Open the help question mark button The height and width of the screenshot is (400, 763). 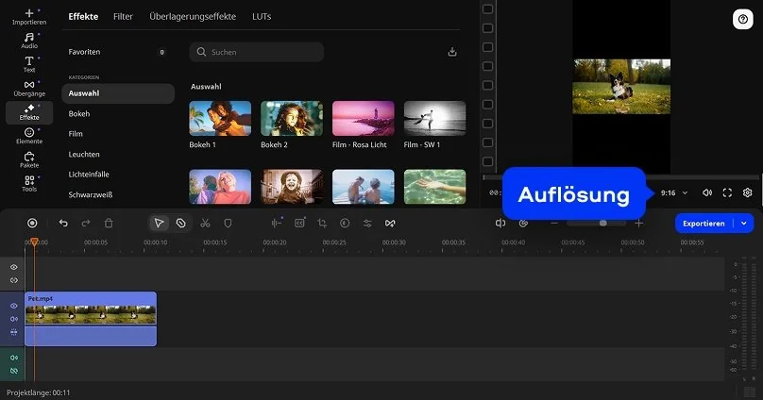741,19
